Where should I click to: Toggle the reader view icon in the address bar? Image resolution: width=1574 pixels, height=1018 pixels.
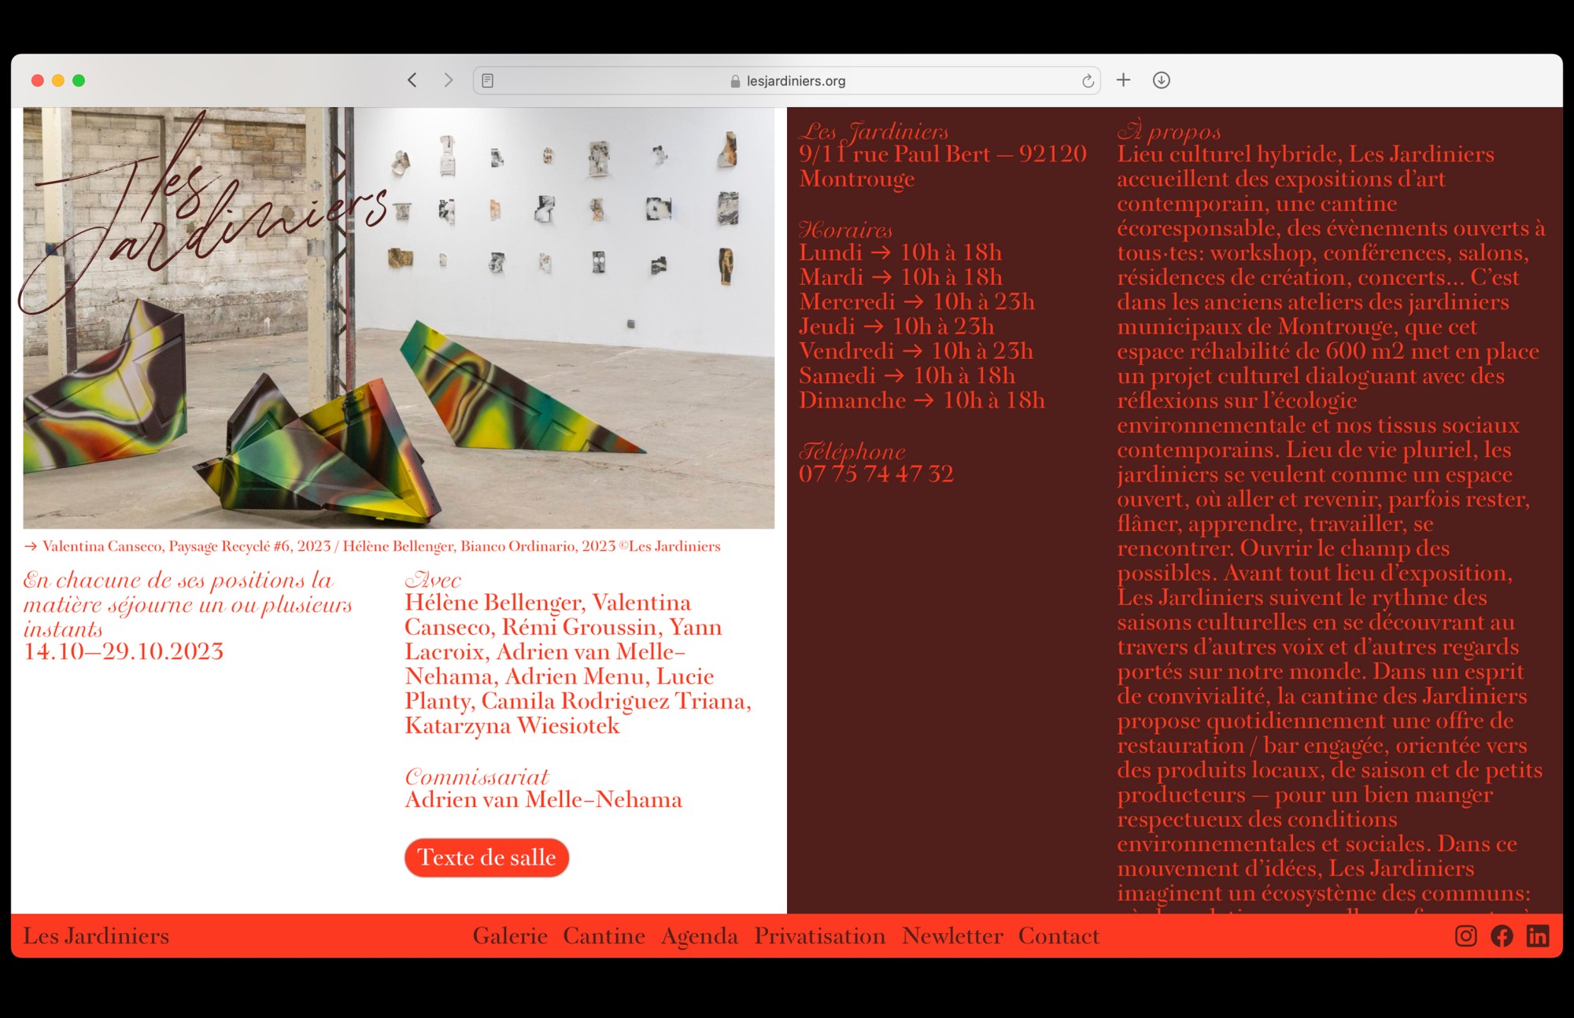[x=488, y=81]
